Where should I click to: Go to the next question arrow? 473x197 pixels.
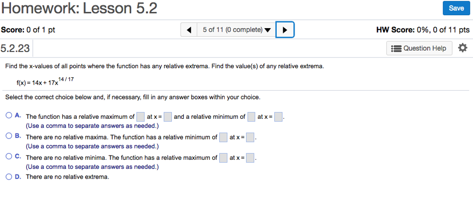click(285, 30)
